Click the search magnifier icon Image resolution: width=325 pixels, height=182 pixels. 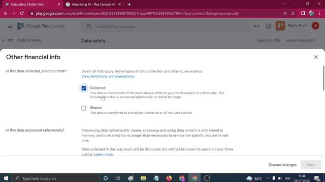tap(89, 26)
